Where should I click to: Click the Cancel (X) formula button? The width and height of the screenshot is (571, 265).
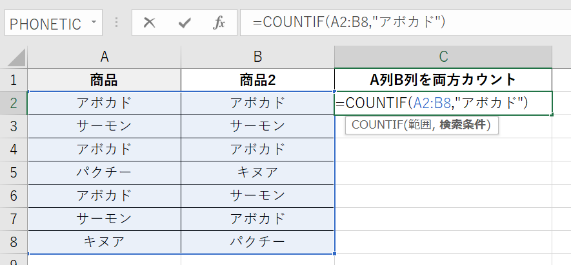click(150, 23)
